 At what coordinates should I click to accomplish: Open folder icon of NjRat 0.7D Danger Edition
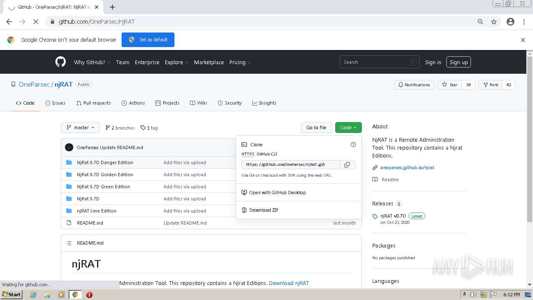click(69, 162)
